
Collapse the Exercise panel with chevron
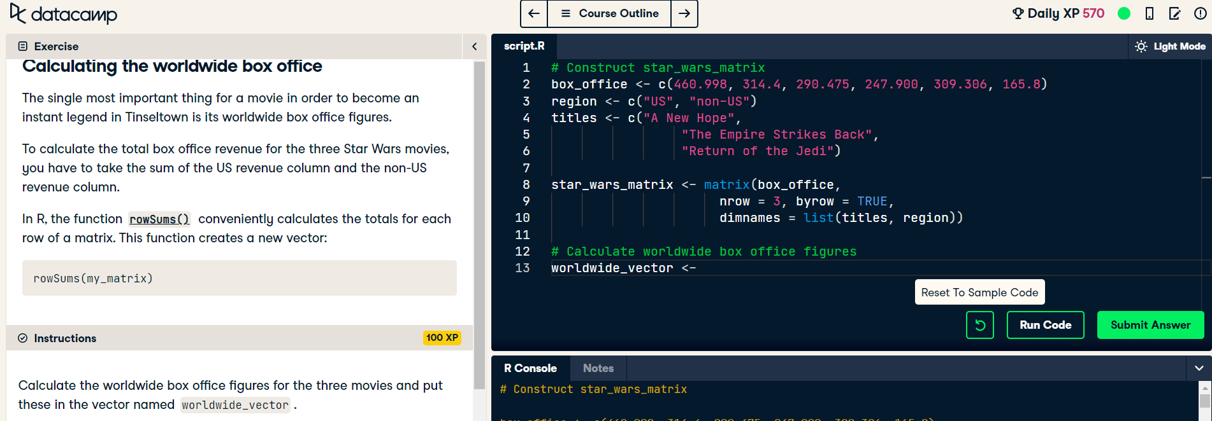point(474,46)
